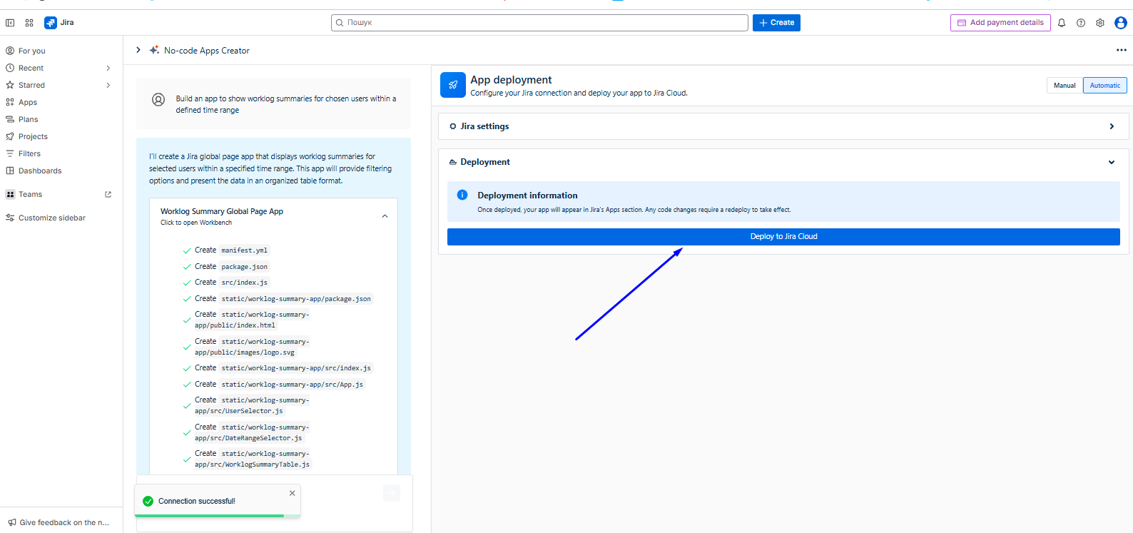Open the app switcher grid icon
This screenshot has height=533, width=1133.
click(x=29, y=23)
